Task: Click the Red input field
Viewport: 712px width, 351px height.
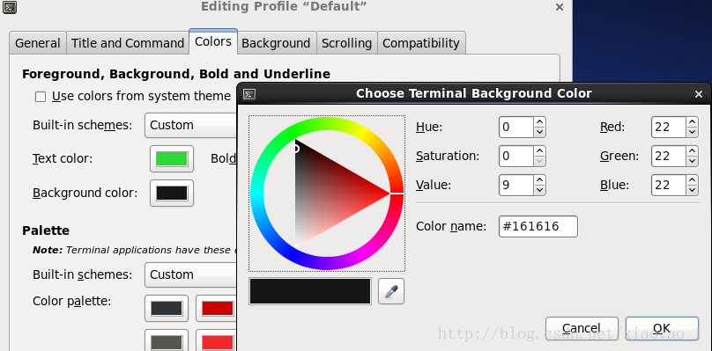Action: pyautogui.click(x=669, y=127)
